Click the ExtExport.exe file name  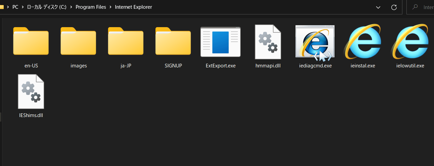(221, 66)
